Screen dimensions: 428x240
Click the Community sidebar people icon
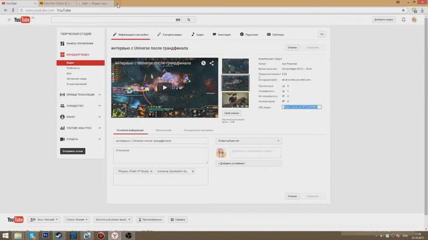pos(62,105)
